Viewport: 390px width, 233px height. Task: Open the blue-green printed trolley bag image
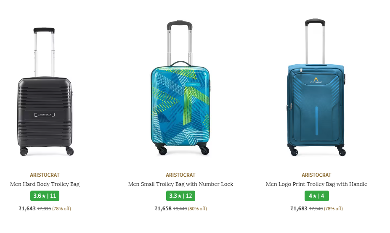tap(180, 88)
